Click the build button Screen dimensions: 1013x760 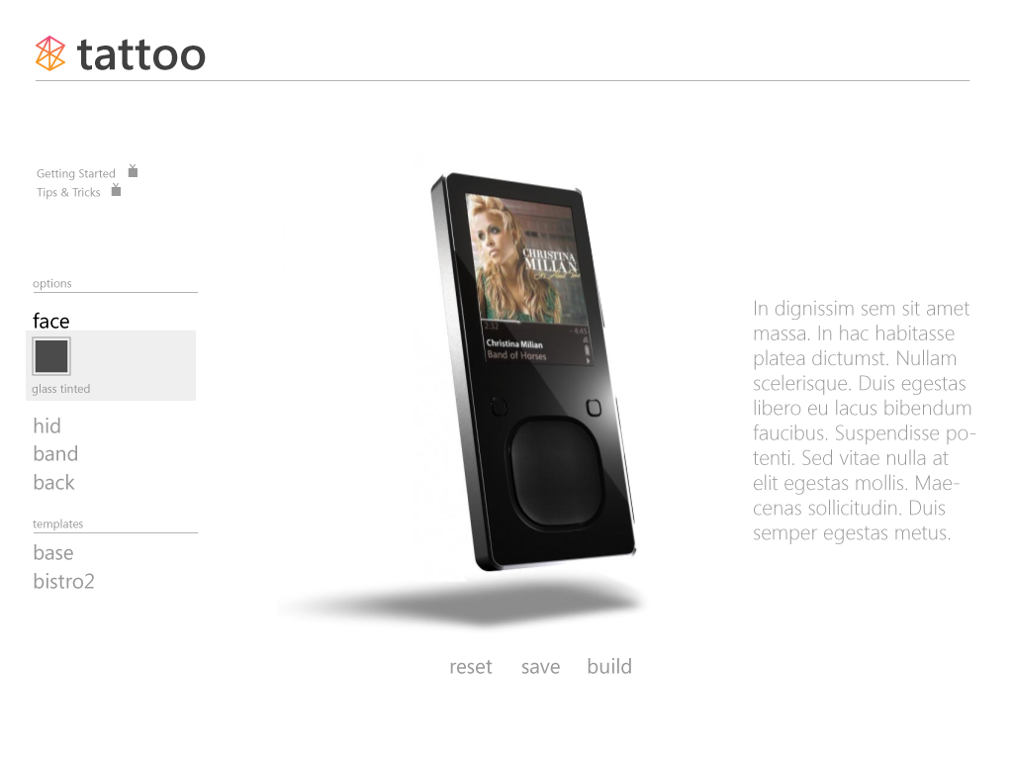click(x=609, y=666)
